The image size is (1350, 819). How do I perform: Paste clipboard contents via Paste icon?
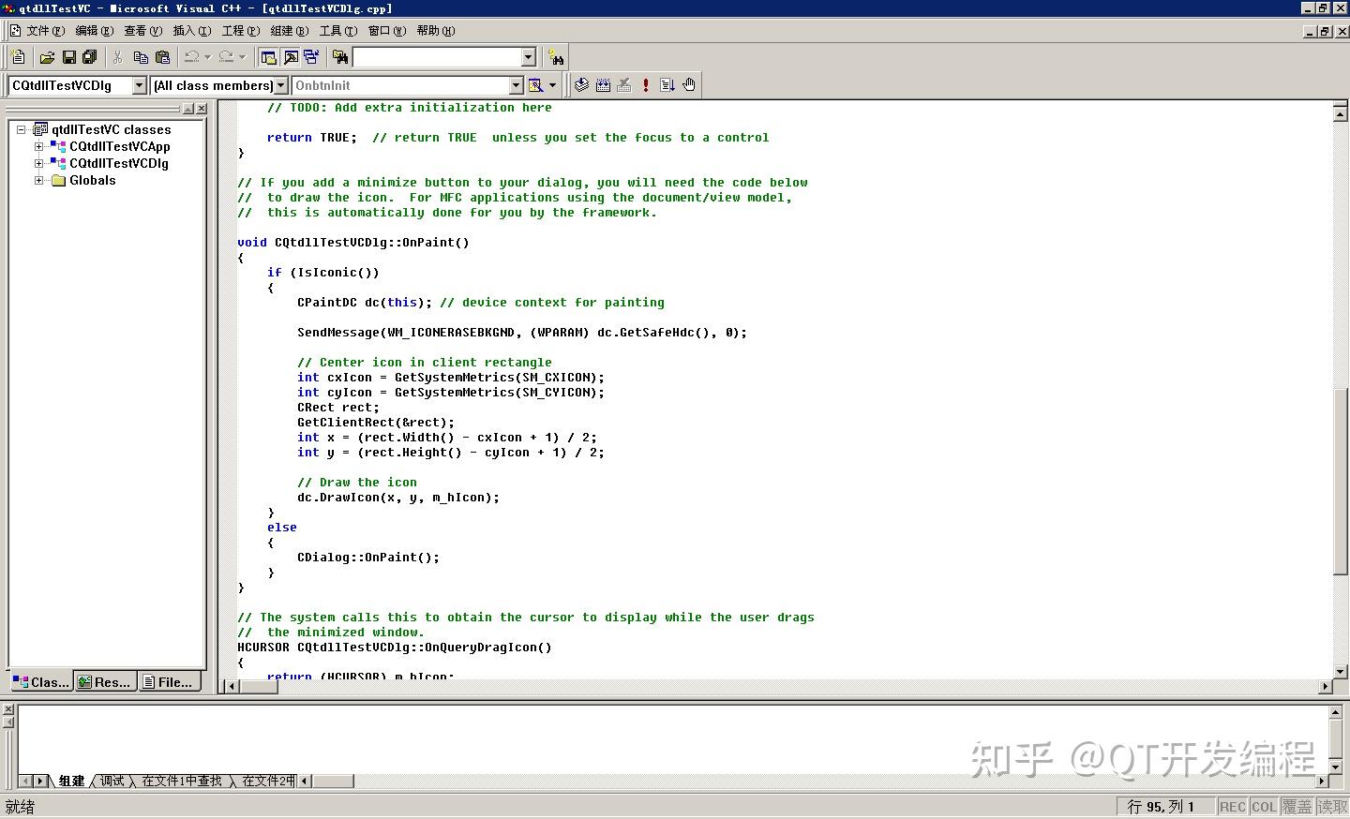161,56
